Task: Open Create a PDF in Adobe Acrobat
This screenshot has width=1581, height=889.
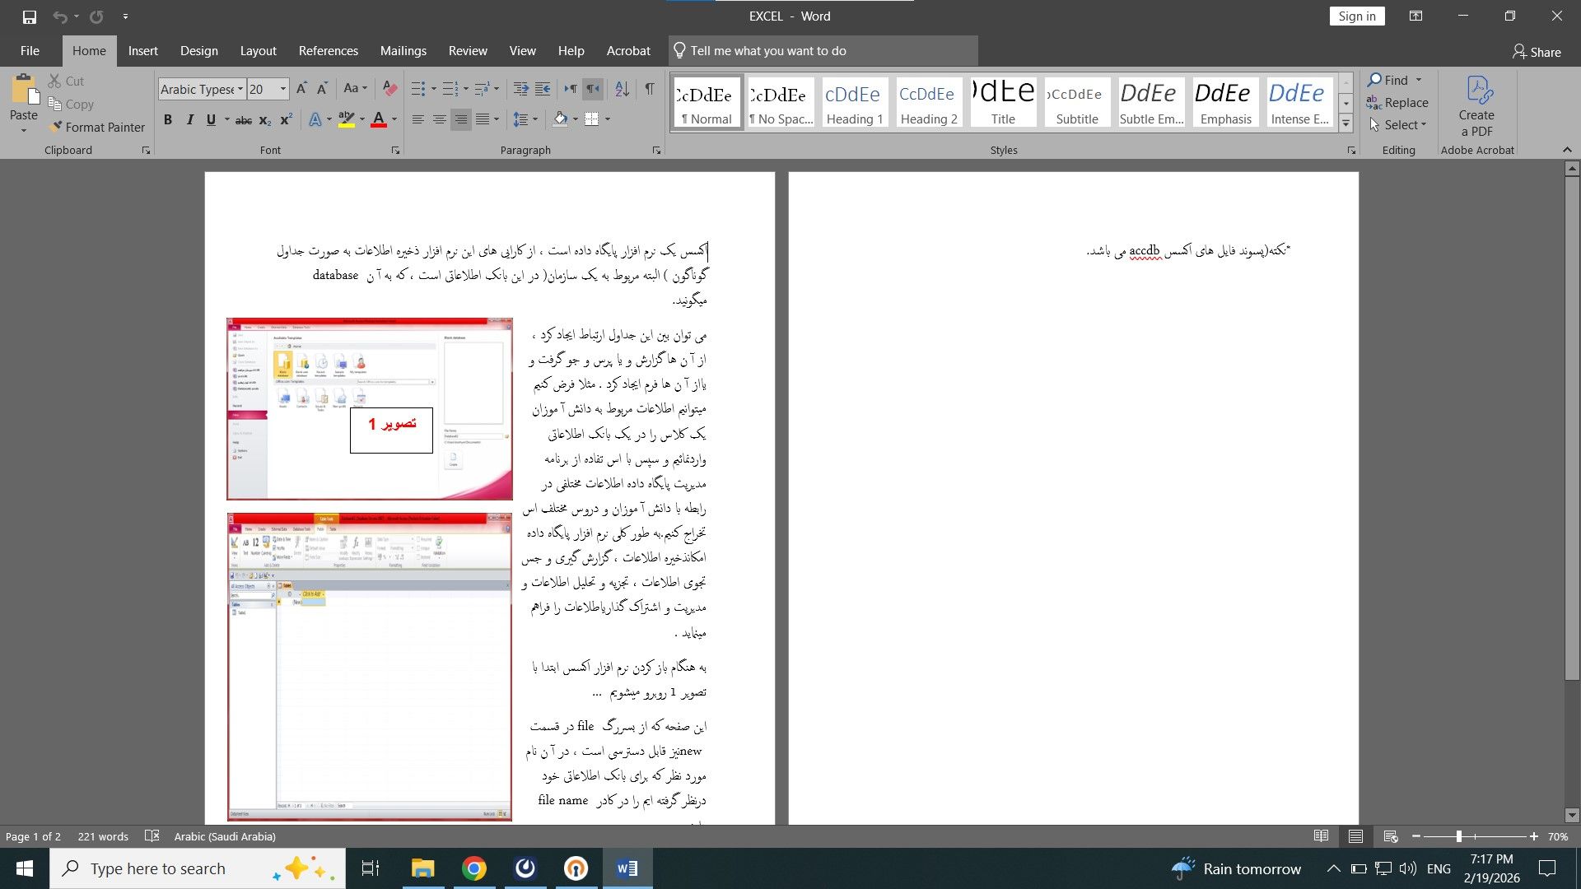Action: (x=1476, y=107)
